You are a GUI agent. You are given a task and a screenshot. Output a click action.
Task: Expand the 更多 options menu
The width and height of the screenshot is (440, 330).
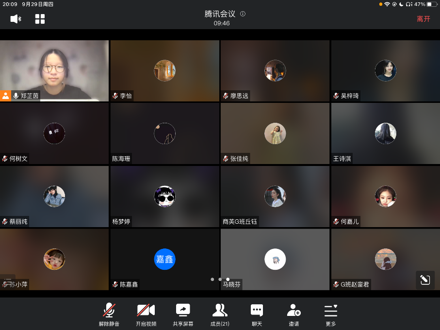click(330, 314)
